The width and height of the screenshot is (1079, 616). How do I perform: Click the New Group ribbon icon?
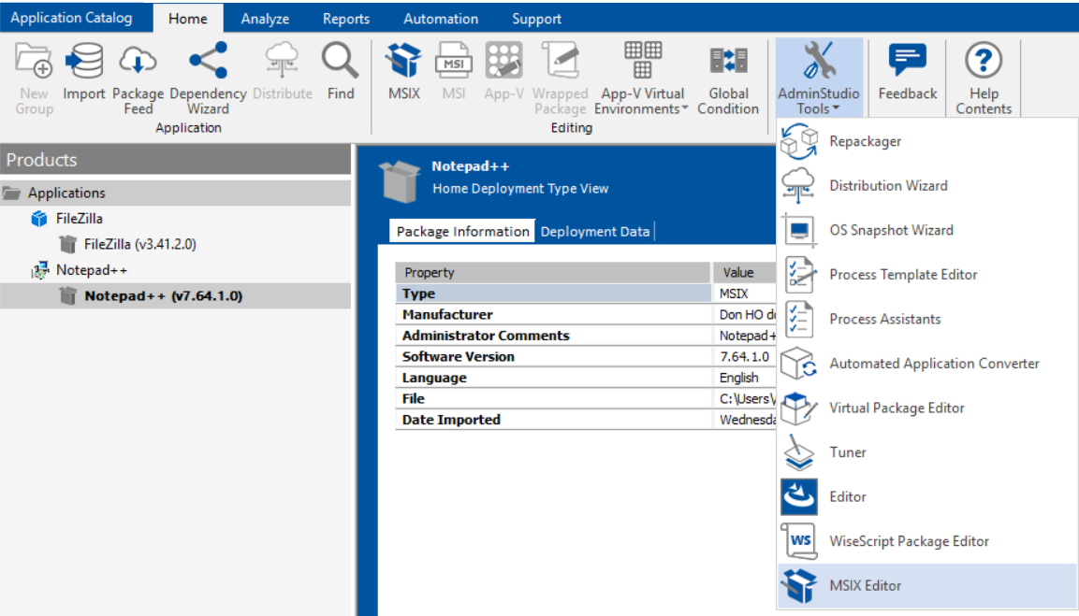(34, 61)
